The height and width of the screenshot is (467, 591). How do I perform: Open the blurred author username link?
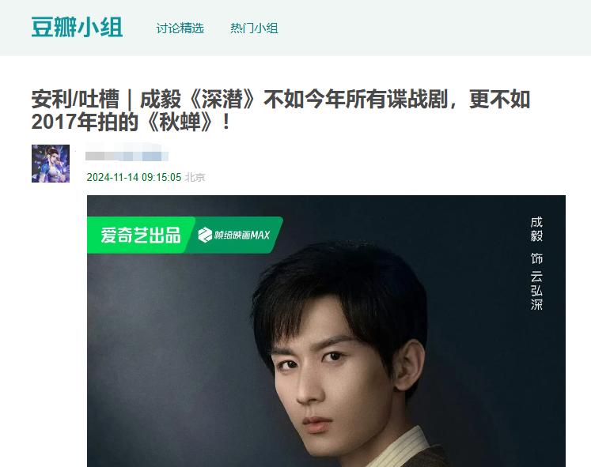click(127, 156)
